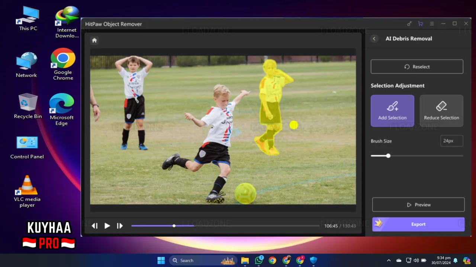The image size is (476, 267).
Task: Open taskbar clock showing 9:34 pm
Action: (x=441, y=260)
